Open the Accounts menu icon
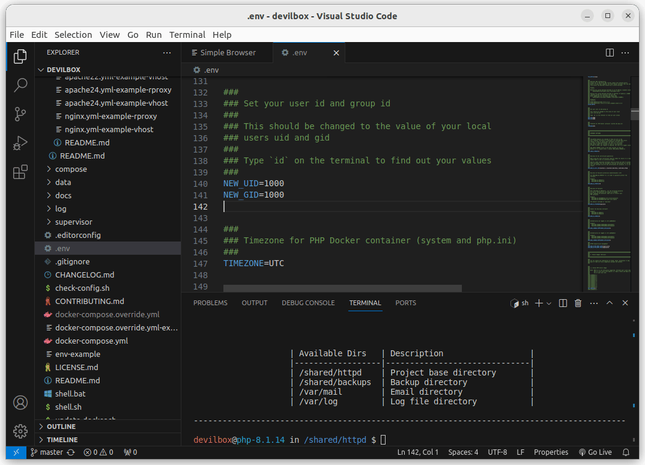645x465 pixels. pos(20,402)
